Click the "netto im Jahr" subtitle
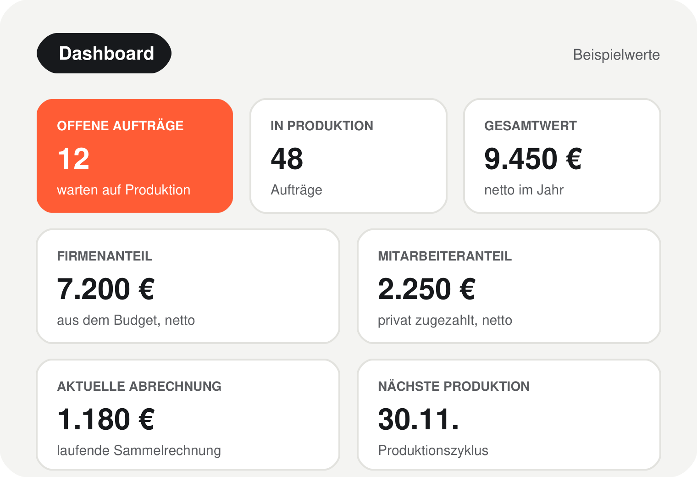Screen dimensions: 697x477 pyautogui.click(x=524, y=190)
